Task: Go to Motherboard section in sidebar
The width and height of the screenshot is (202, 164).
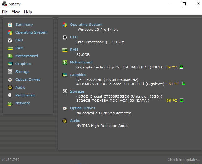Action: click(27, 56)
